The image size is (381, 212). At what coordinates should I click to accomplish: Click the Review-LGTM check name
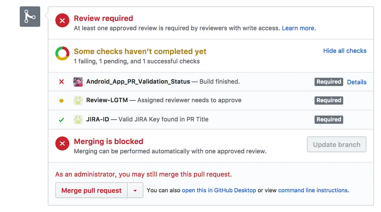click(x=107, y=100)
